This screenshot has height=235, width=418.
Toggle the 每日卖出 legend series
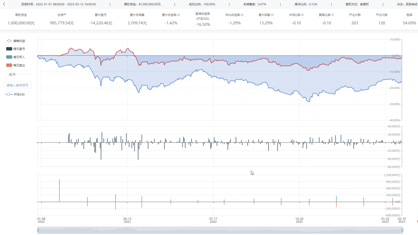15,65
